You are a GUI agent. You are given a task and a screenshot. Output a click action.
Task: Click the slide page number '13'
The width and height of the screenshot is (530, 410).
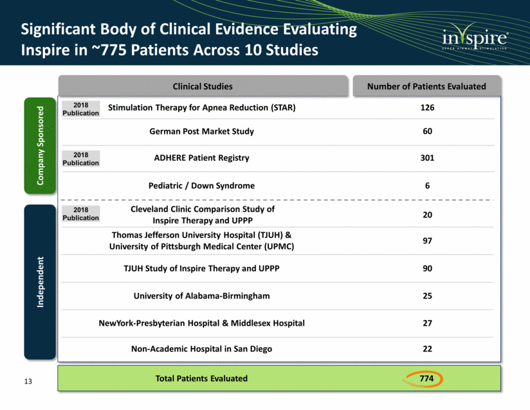click(x=28, y=382)
